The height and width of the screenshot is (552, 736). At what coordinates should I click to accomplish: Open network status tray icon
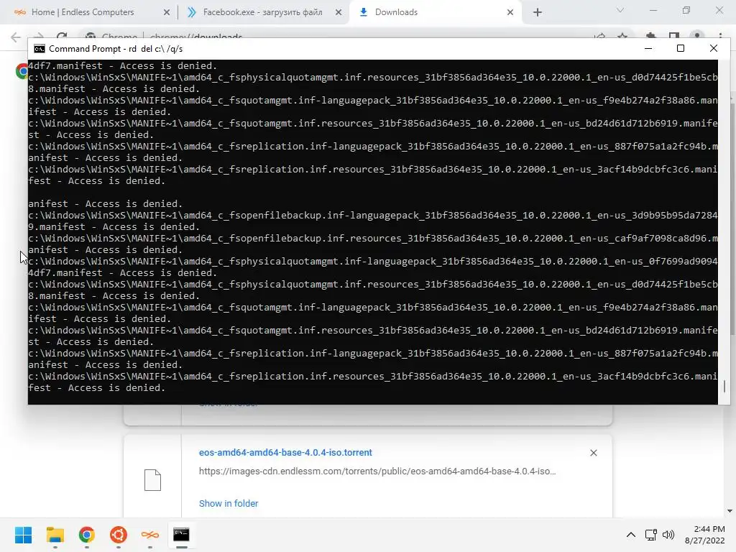651,535
